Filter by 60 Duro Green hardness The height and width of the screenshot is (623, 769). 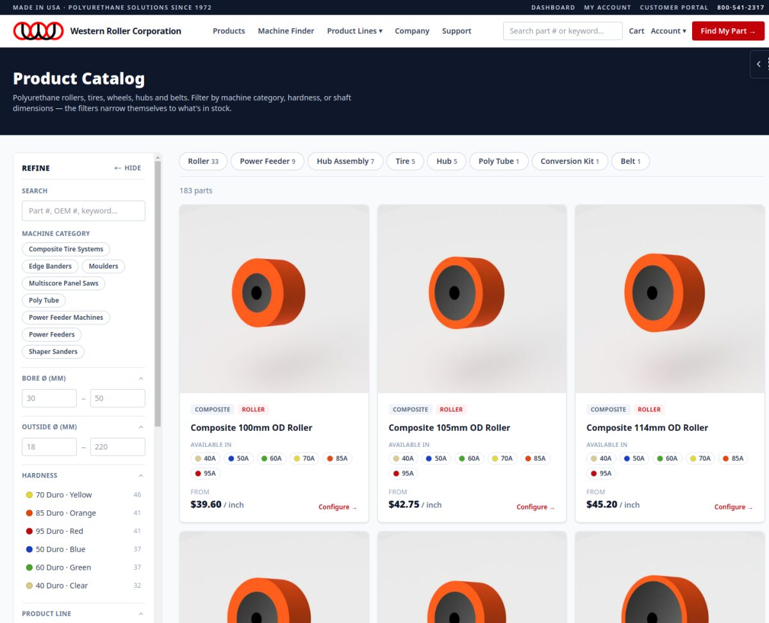[x=83, y=567]
